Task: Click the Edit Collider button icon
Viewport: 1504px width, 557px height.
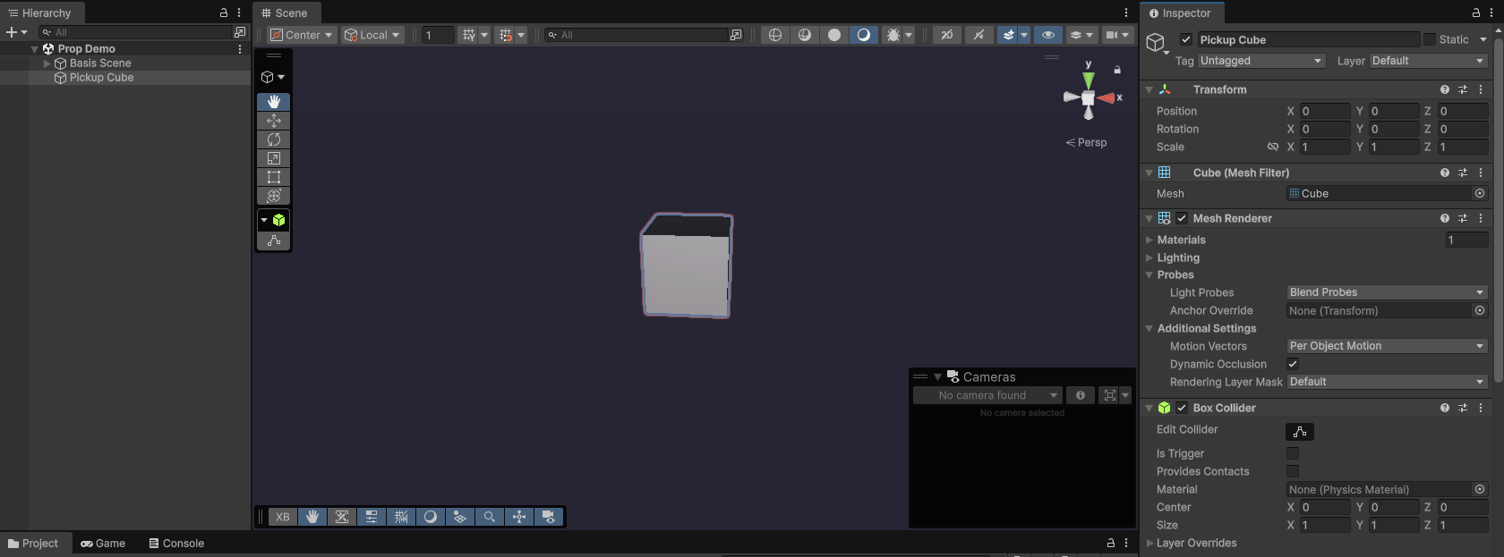Action: pyautogui.click(x=1300, y=432)
